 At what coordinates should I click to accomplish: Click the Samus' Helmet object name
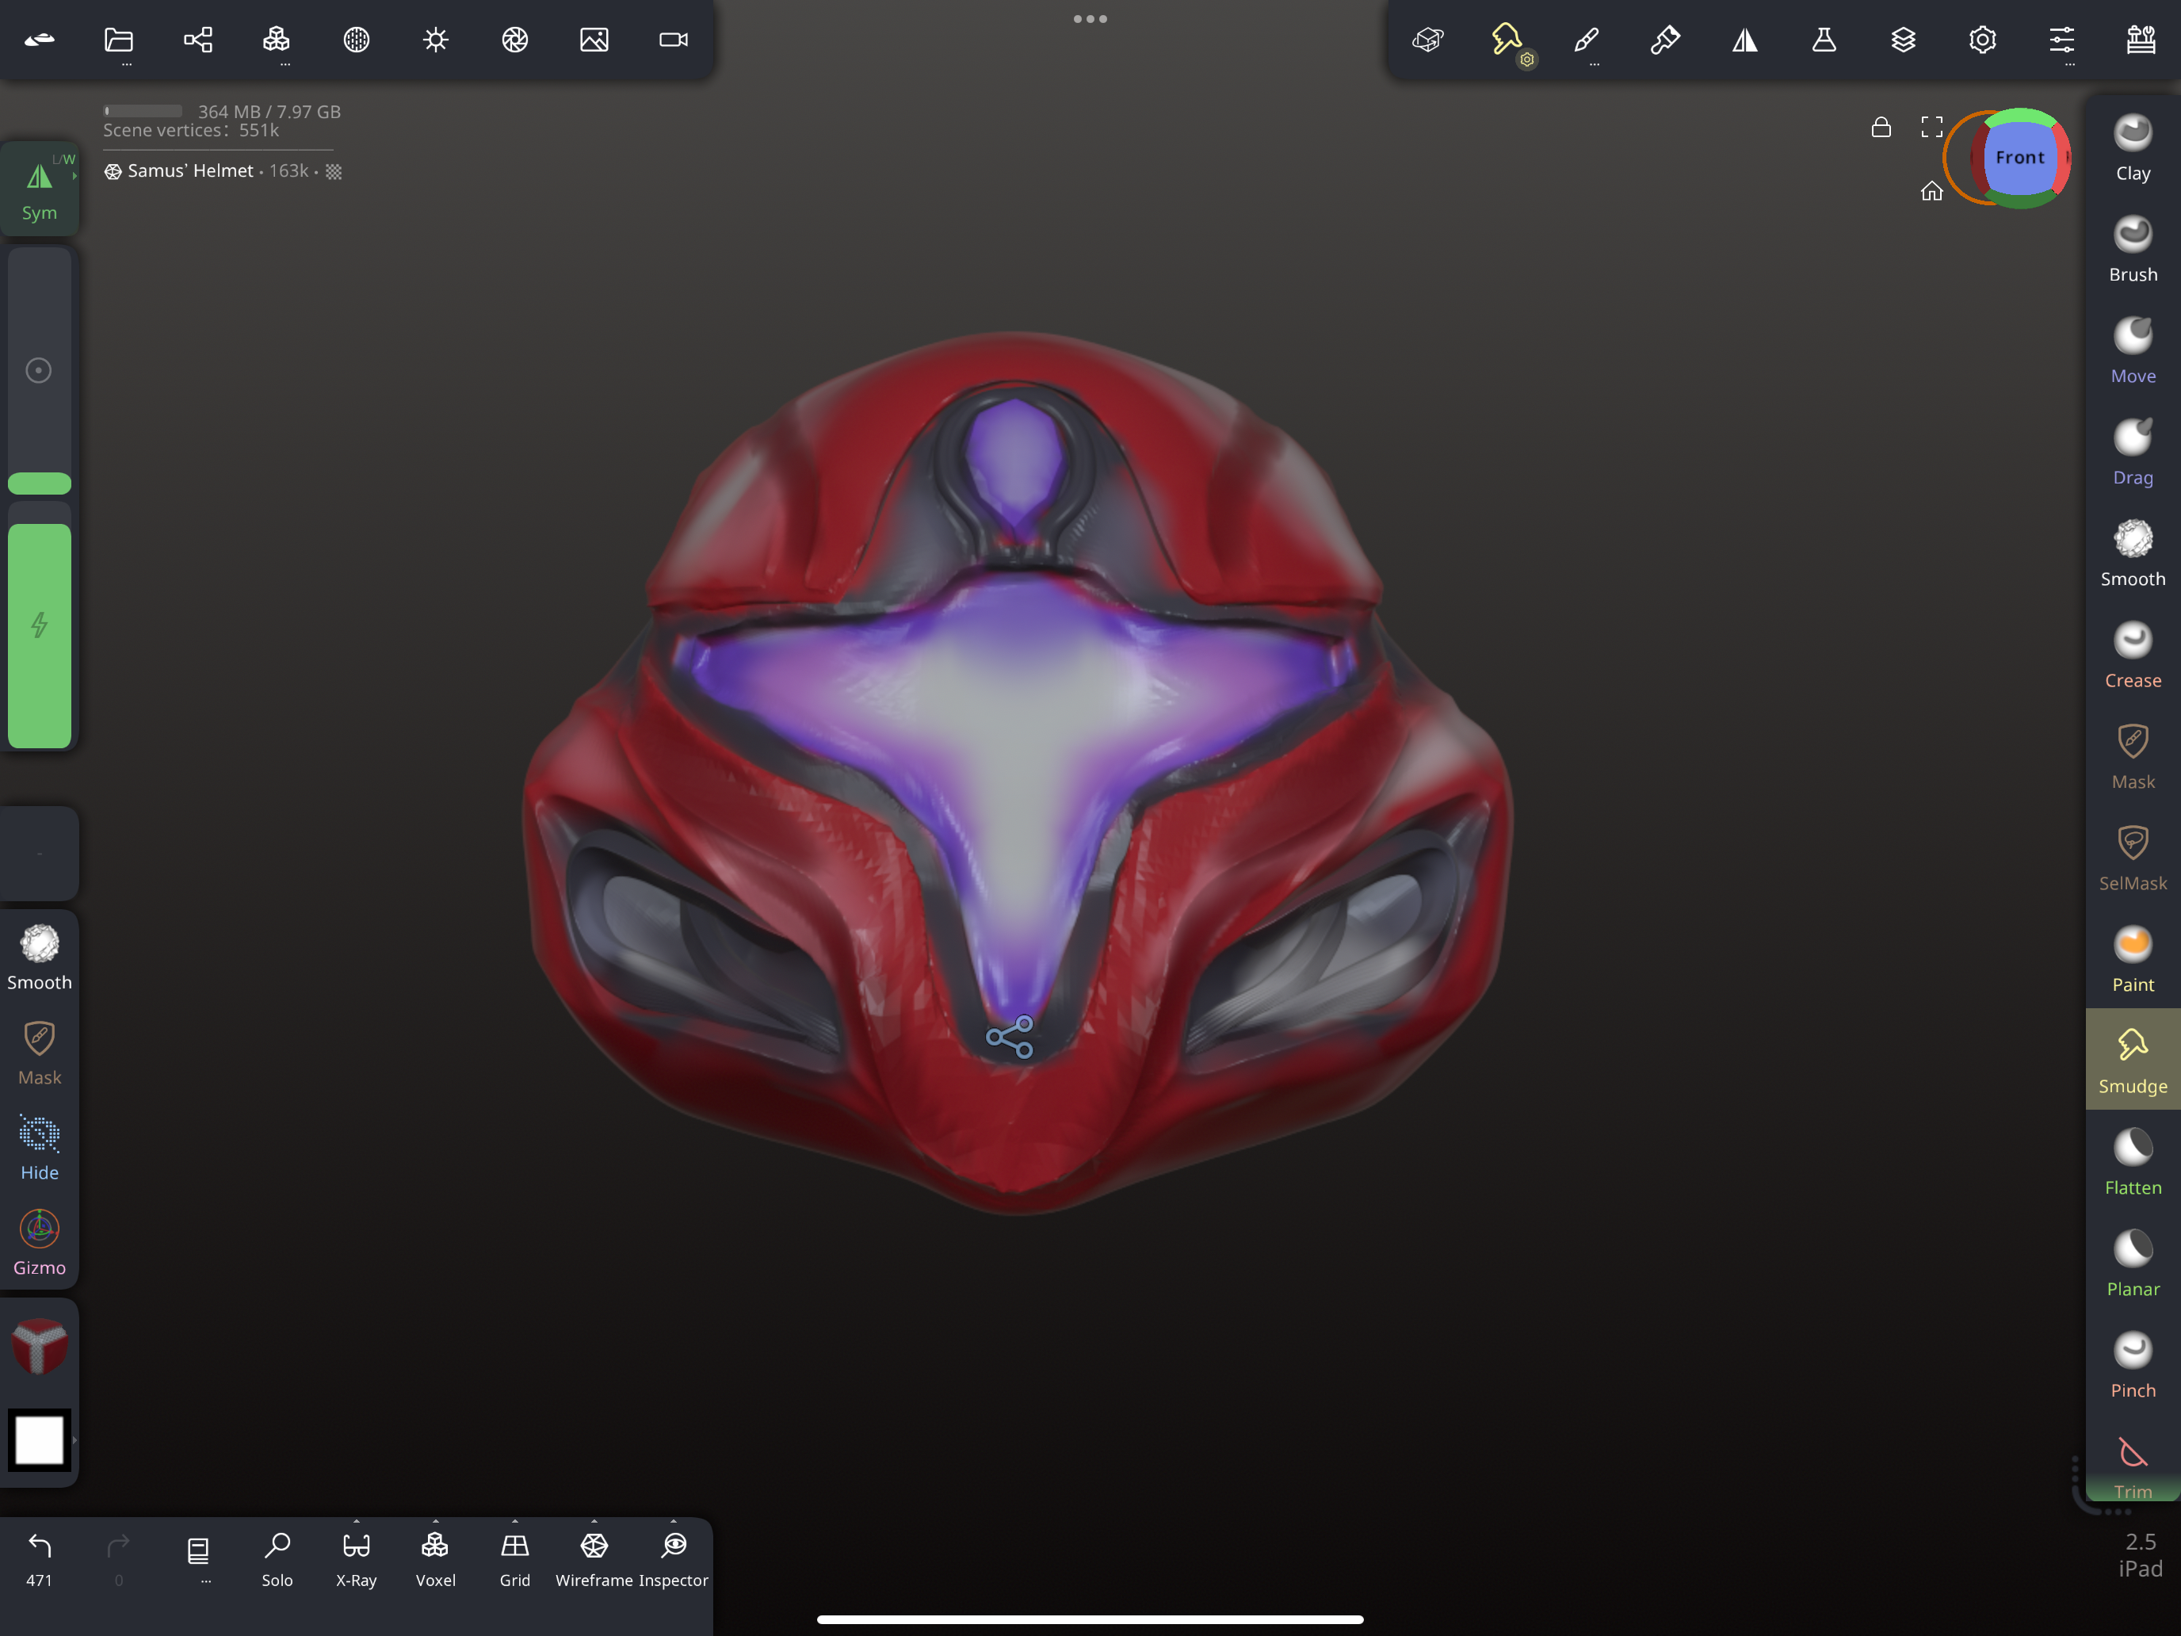tap(190, 170)
